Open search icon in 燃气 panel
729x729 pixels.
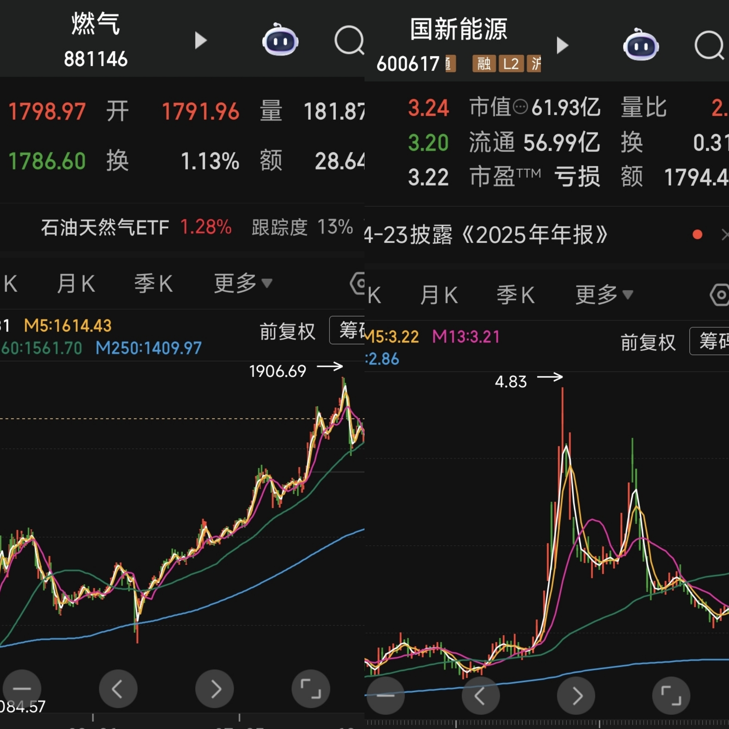[x=349, y=40]
